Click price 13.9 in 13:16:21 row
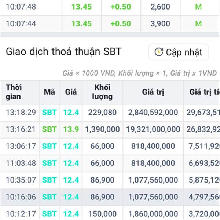The width and height of the screenshot is (220, 220). coord(71,129)
